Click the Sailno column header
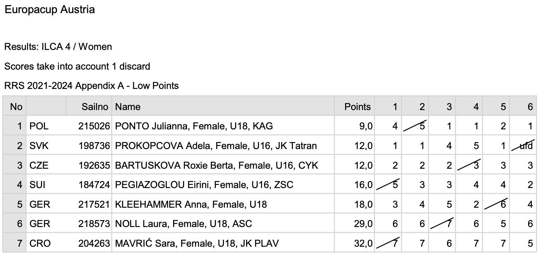This screenshot has height=258, width=542. coord(89,106)
